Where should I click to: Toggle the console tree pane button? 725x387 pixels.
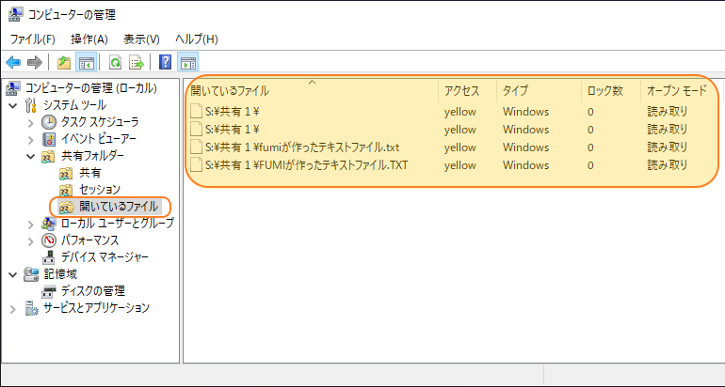(x=86, y=62)
